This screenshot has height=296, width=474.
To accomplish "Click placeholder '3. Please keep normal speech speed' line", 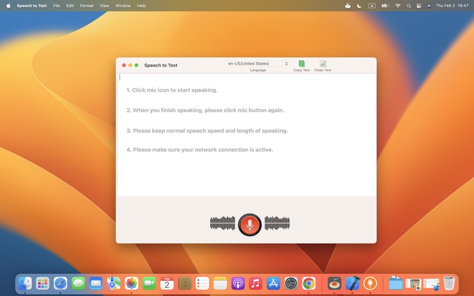I will (x=207, y=131).
